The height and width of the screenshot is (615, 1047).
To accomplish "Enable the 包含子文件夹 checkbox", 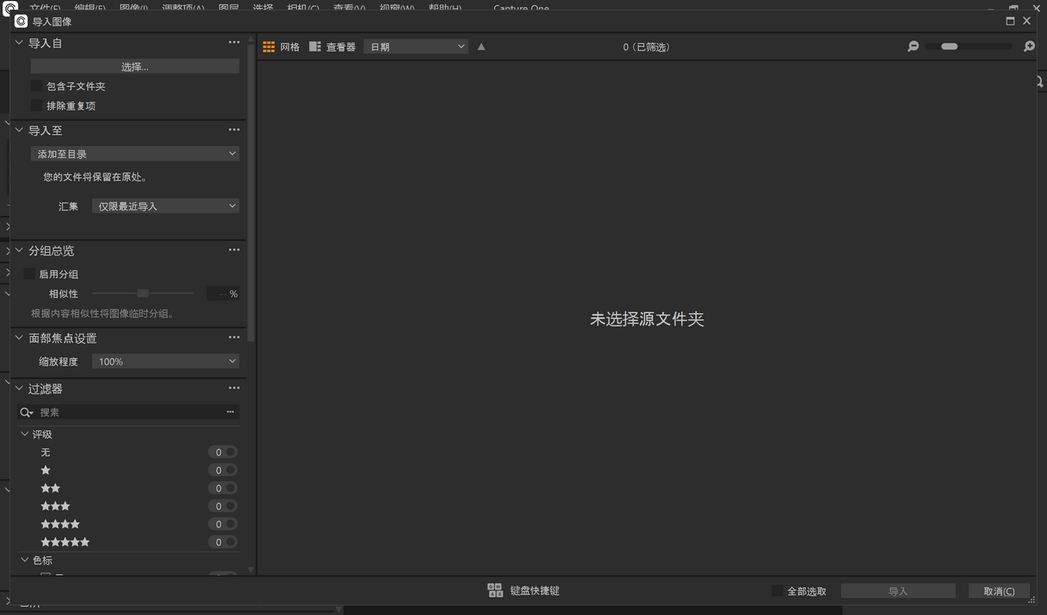I will pyautogui.click(x=37, y=86).
